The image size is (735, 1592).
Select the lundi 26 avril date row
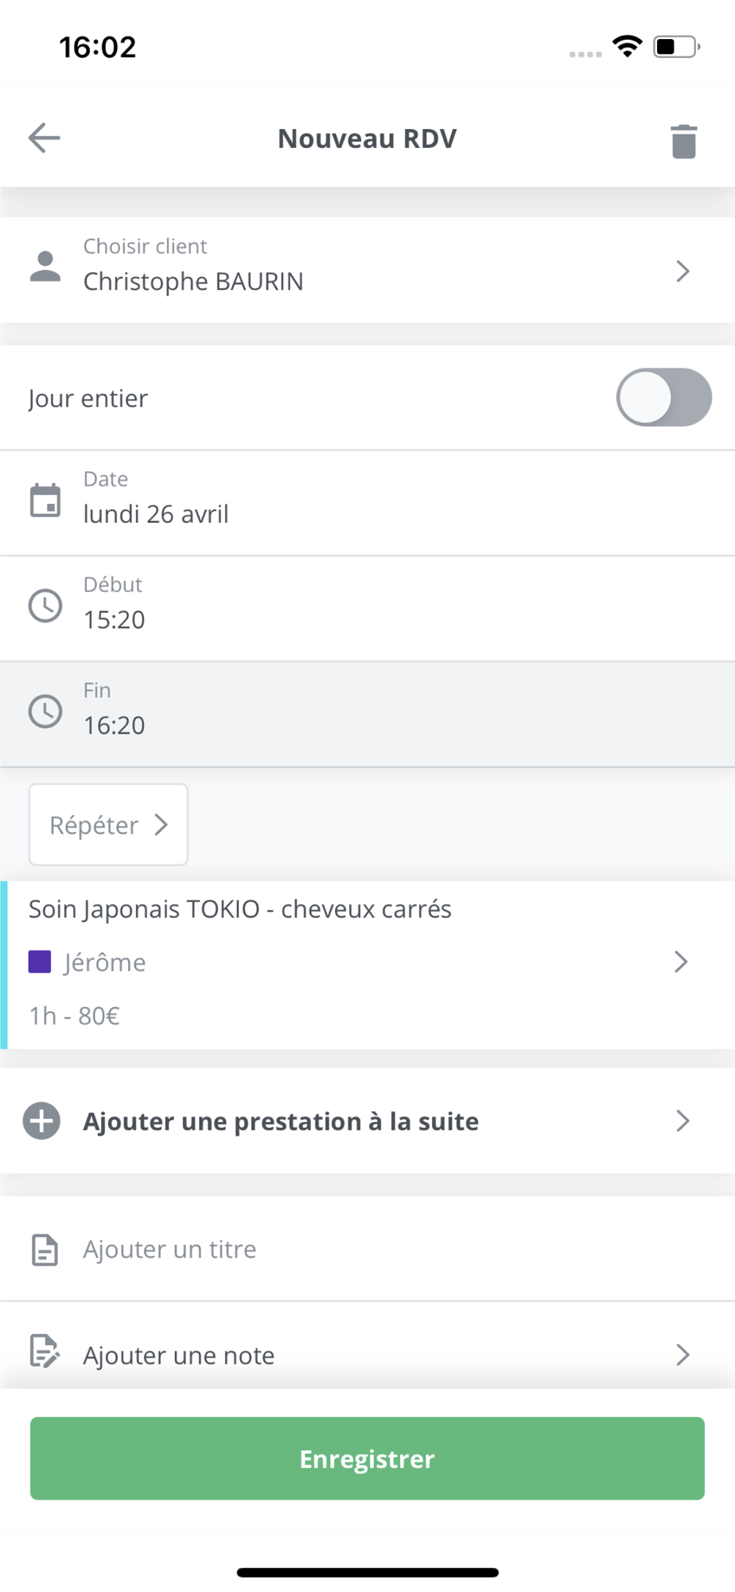(367, 503)
